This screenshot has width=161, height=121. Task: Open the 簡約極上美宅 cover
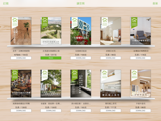111,83
